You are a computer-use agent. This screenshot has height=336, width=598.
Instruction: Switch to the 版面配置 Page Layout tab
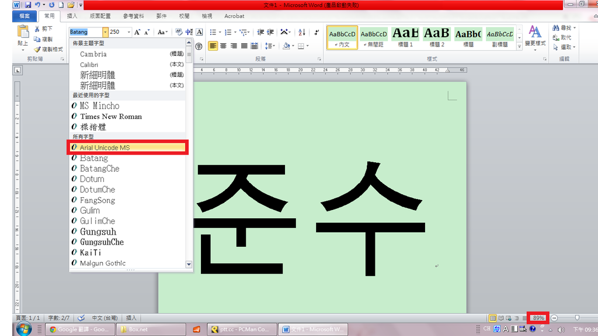pyautogui.click(x=100, y=16)
